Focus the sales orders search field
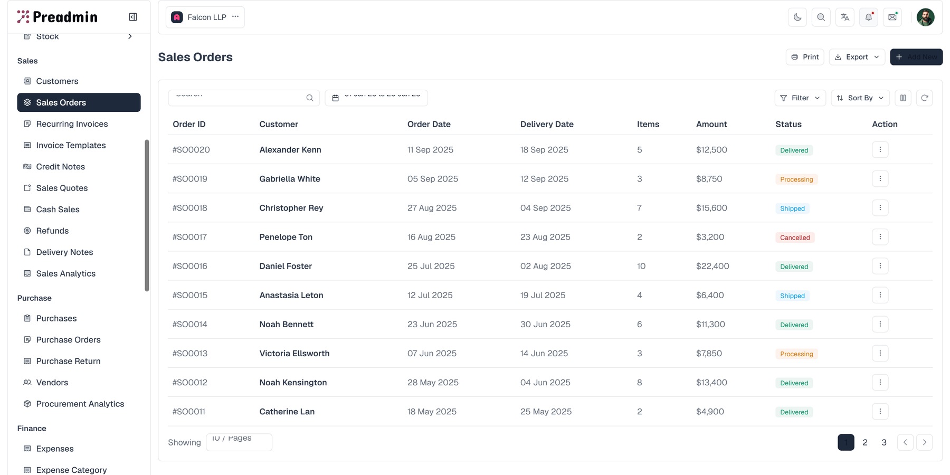Image resolution: width=950 pixels, height=475 pixels. click(x=244, y=98)
